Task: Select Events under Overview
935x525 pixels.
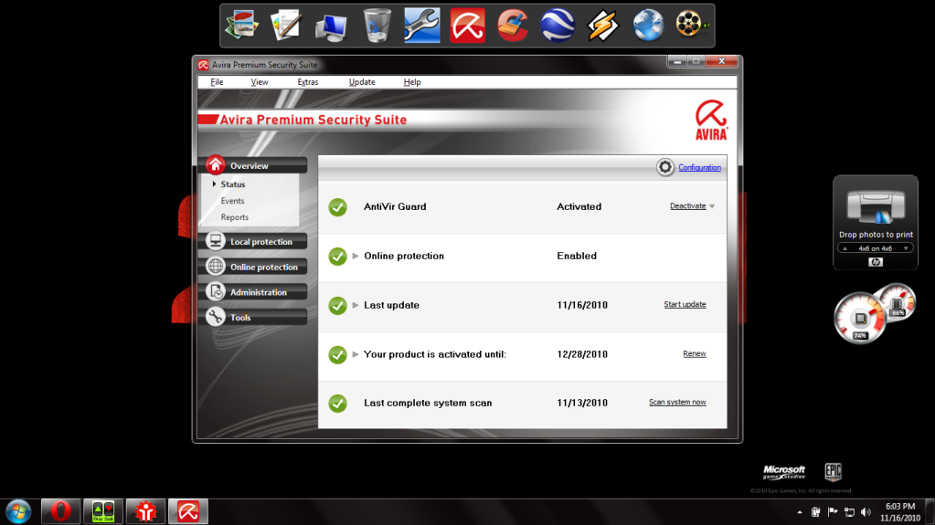Action: click(x=232, y=201)
